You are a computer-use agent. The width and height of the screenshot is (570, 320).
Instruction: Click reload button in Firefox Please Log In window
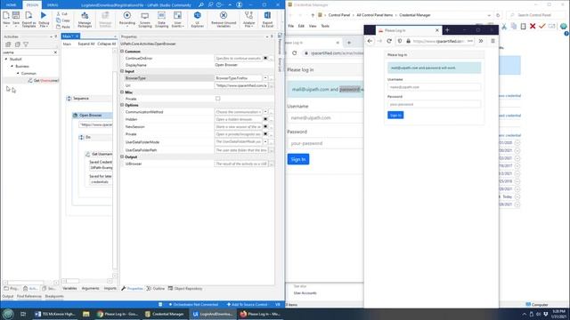tap(389, 41)
